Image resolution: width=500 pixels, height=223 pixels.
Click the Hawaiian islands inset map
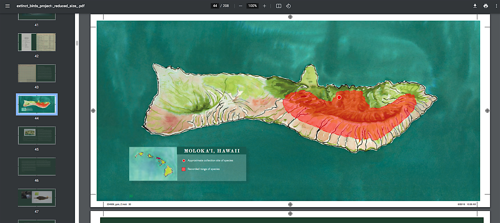(153, 164)
